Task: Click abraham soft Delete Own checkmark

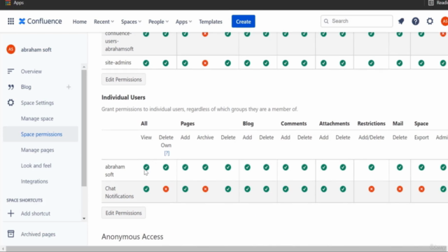Action: tap(166, 167)
